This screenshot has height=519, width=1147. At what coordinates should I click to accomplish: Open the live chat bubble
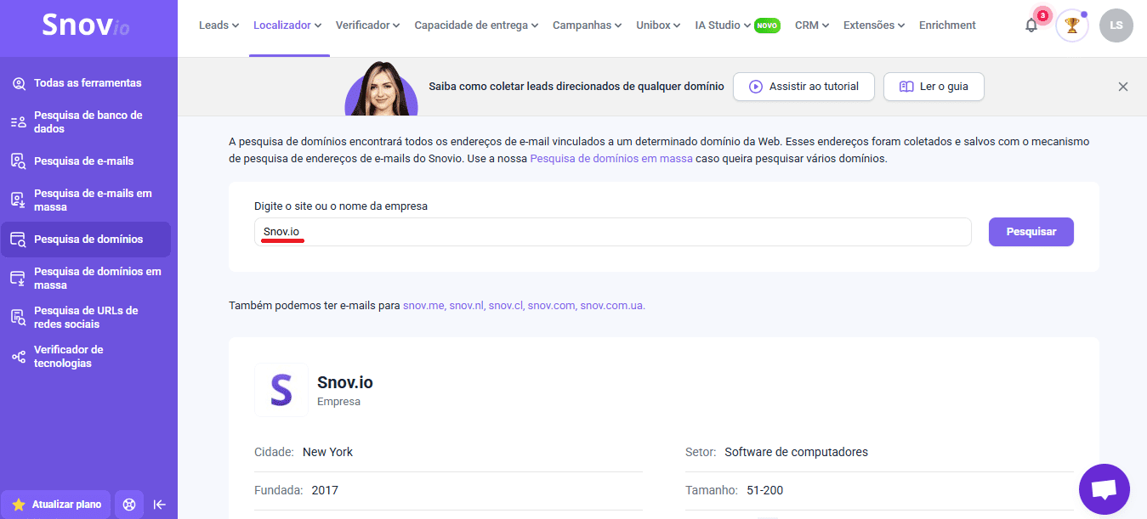[1104, 489]
